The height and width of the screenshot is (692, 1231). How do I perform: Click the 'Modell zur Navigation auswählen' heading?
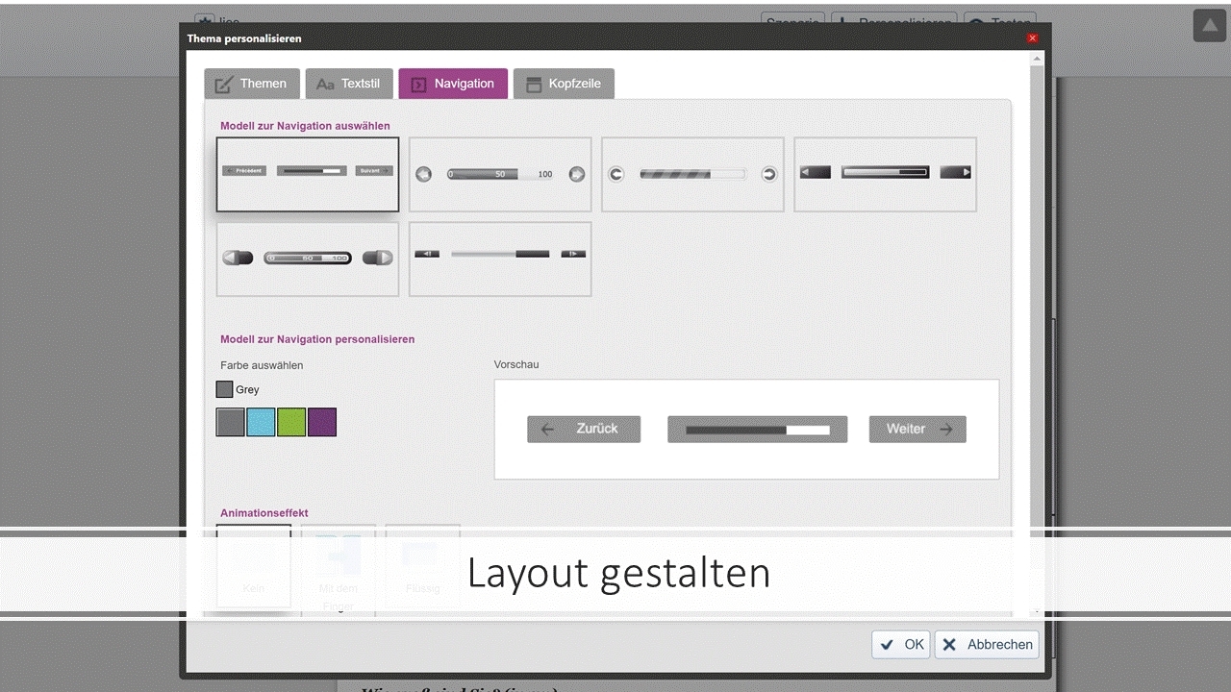pyautogui.click(x=305, y=126)
